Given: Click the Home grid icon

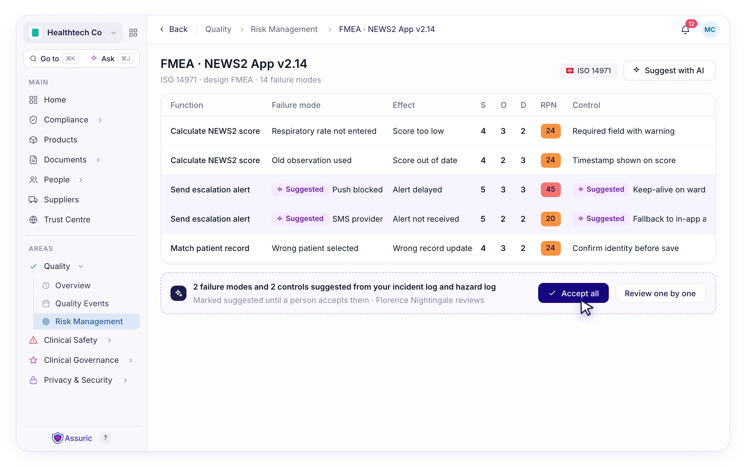Looking at the screenshot, I should pyautogui.click(x=33, y=100).
